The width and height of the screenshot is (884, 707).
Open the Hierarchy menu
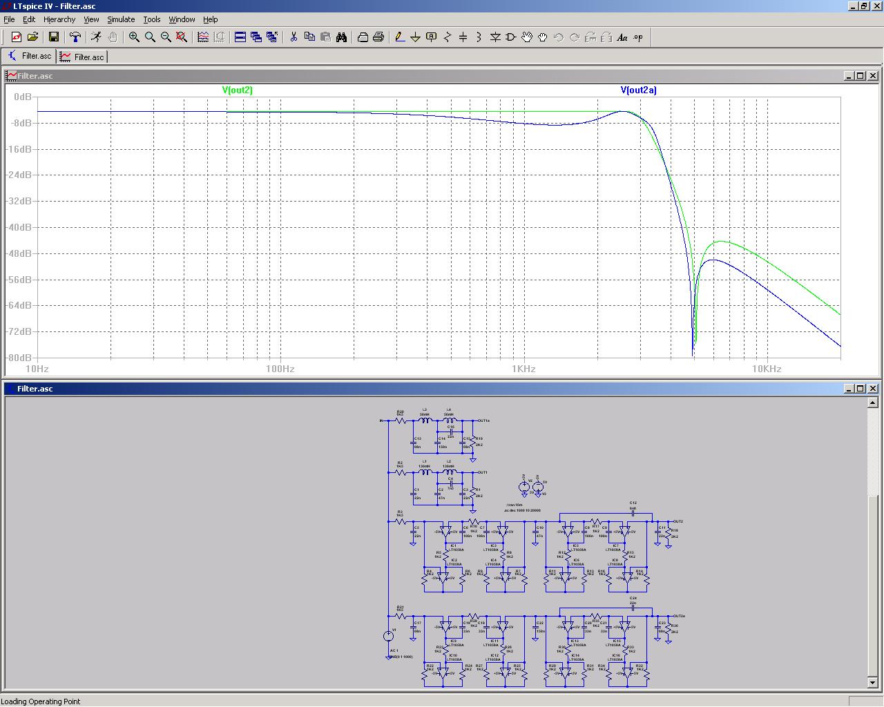pos(59,19)
